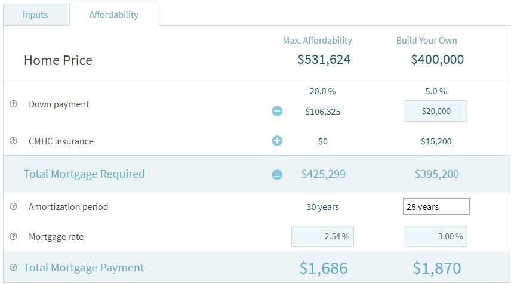The height and width of the screenshot is (284, 514).
Task: Click help icon beside Total Mortgage Payment
Action: [x=13, y=268]
